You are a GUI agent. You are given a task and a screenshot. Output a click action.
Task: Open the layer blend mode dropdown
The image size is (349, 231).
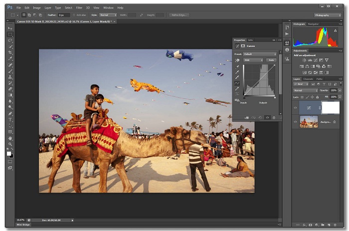coord(305,90)
